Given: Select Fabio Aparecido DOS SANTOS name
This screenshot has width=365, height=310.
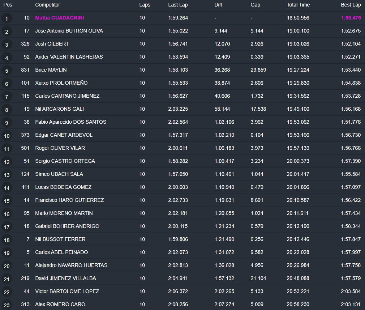Looking at the screenshot, I should (x=70, y=122).
